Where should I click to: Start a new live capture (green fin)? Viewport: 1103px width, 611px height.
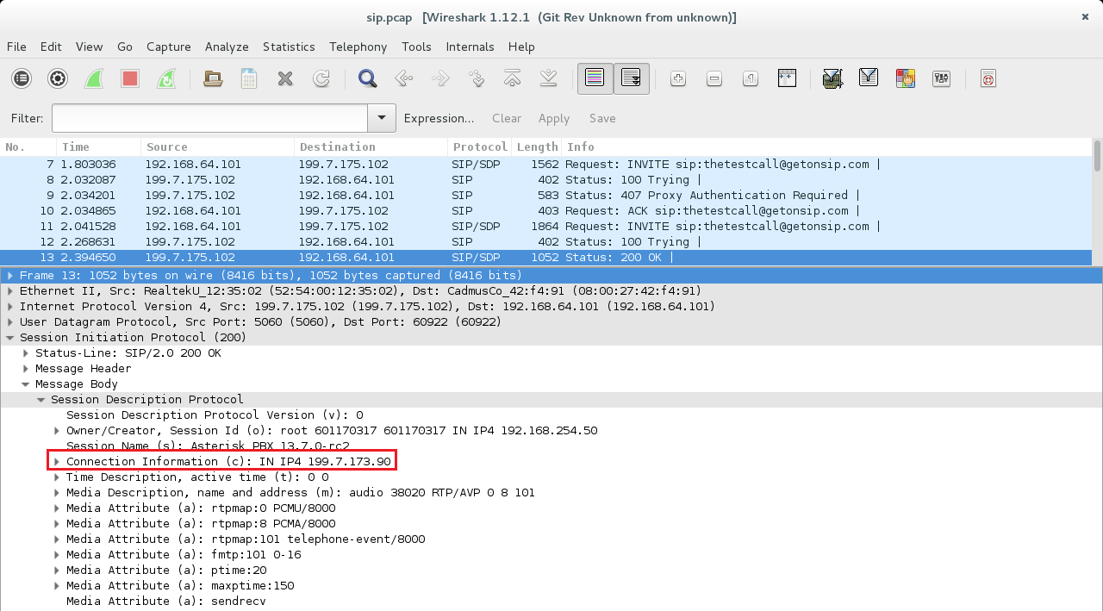click(x=94, y=78)
